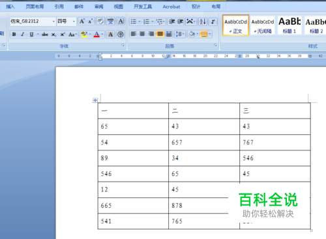The image size is (326, 239).
Task: Apply character shading
Action: (x=110, y=35)
